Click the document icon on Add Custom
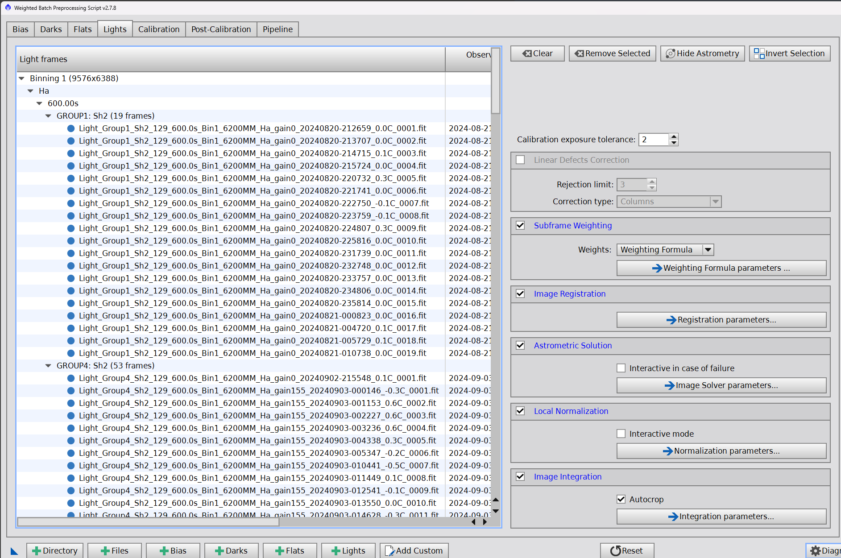 click(x=389, y=551)
